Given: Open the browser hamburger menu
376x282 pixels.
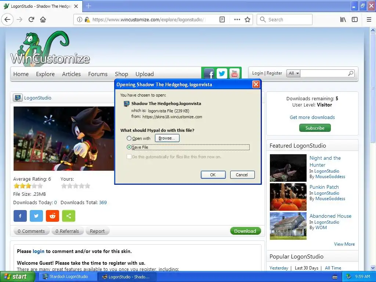Looking at the screenshot, I should pyautogui.click(x=369, y=20).
